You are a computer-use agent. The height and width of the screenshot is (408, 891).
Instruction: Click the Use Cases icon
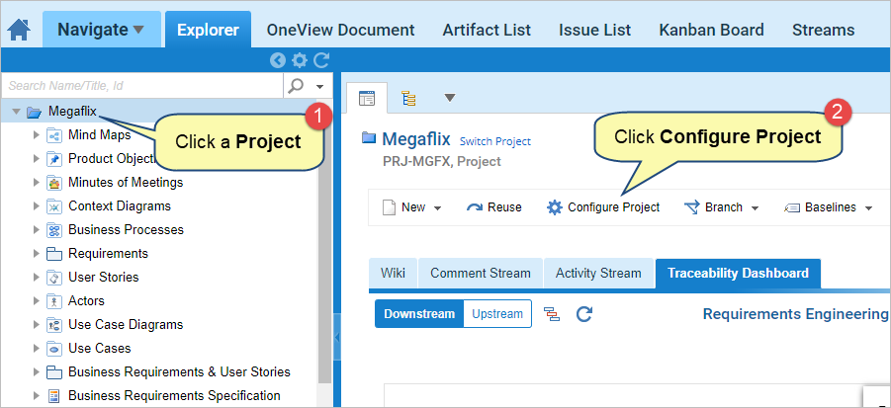tap(54, 349)
